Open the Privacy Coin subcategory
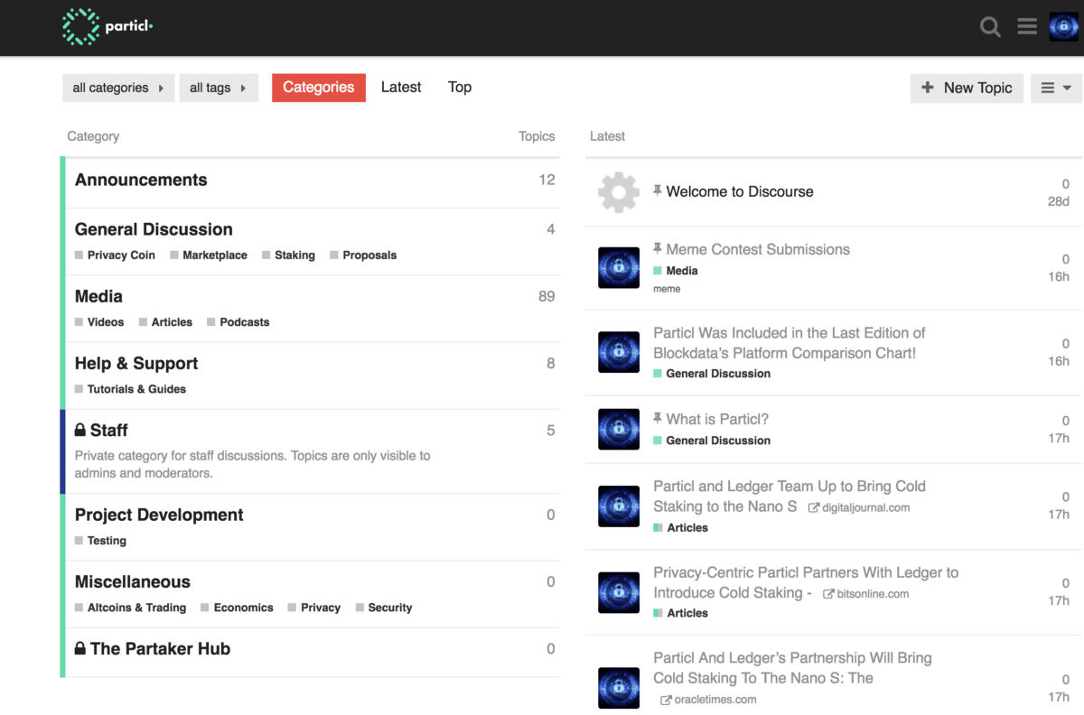 point(115,255)
